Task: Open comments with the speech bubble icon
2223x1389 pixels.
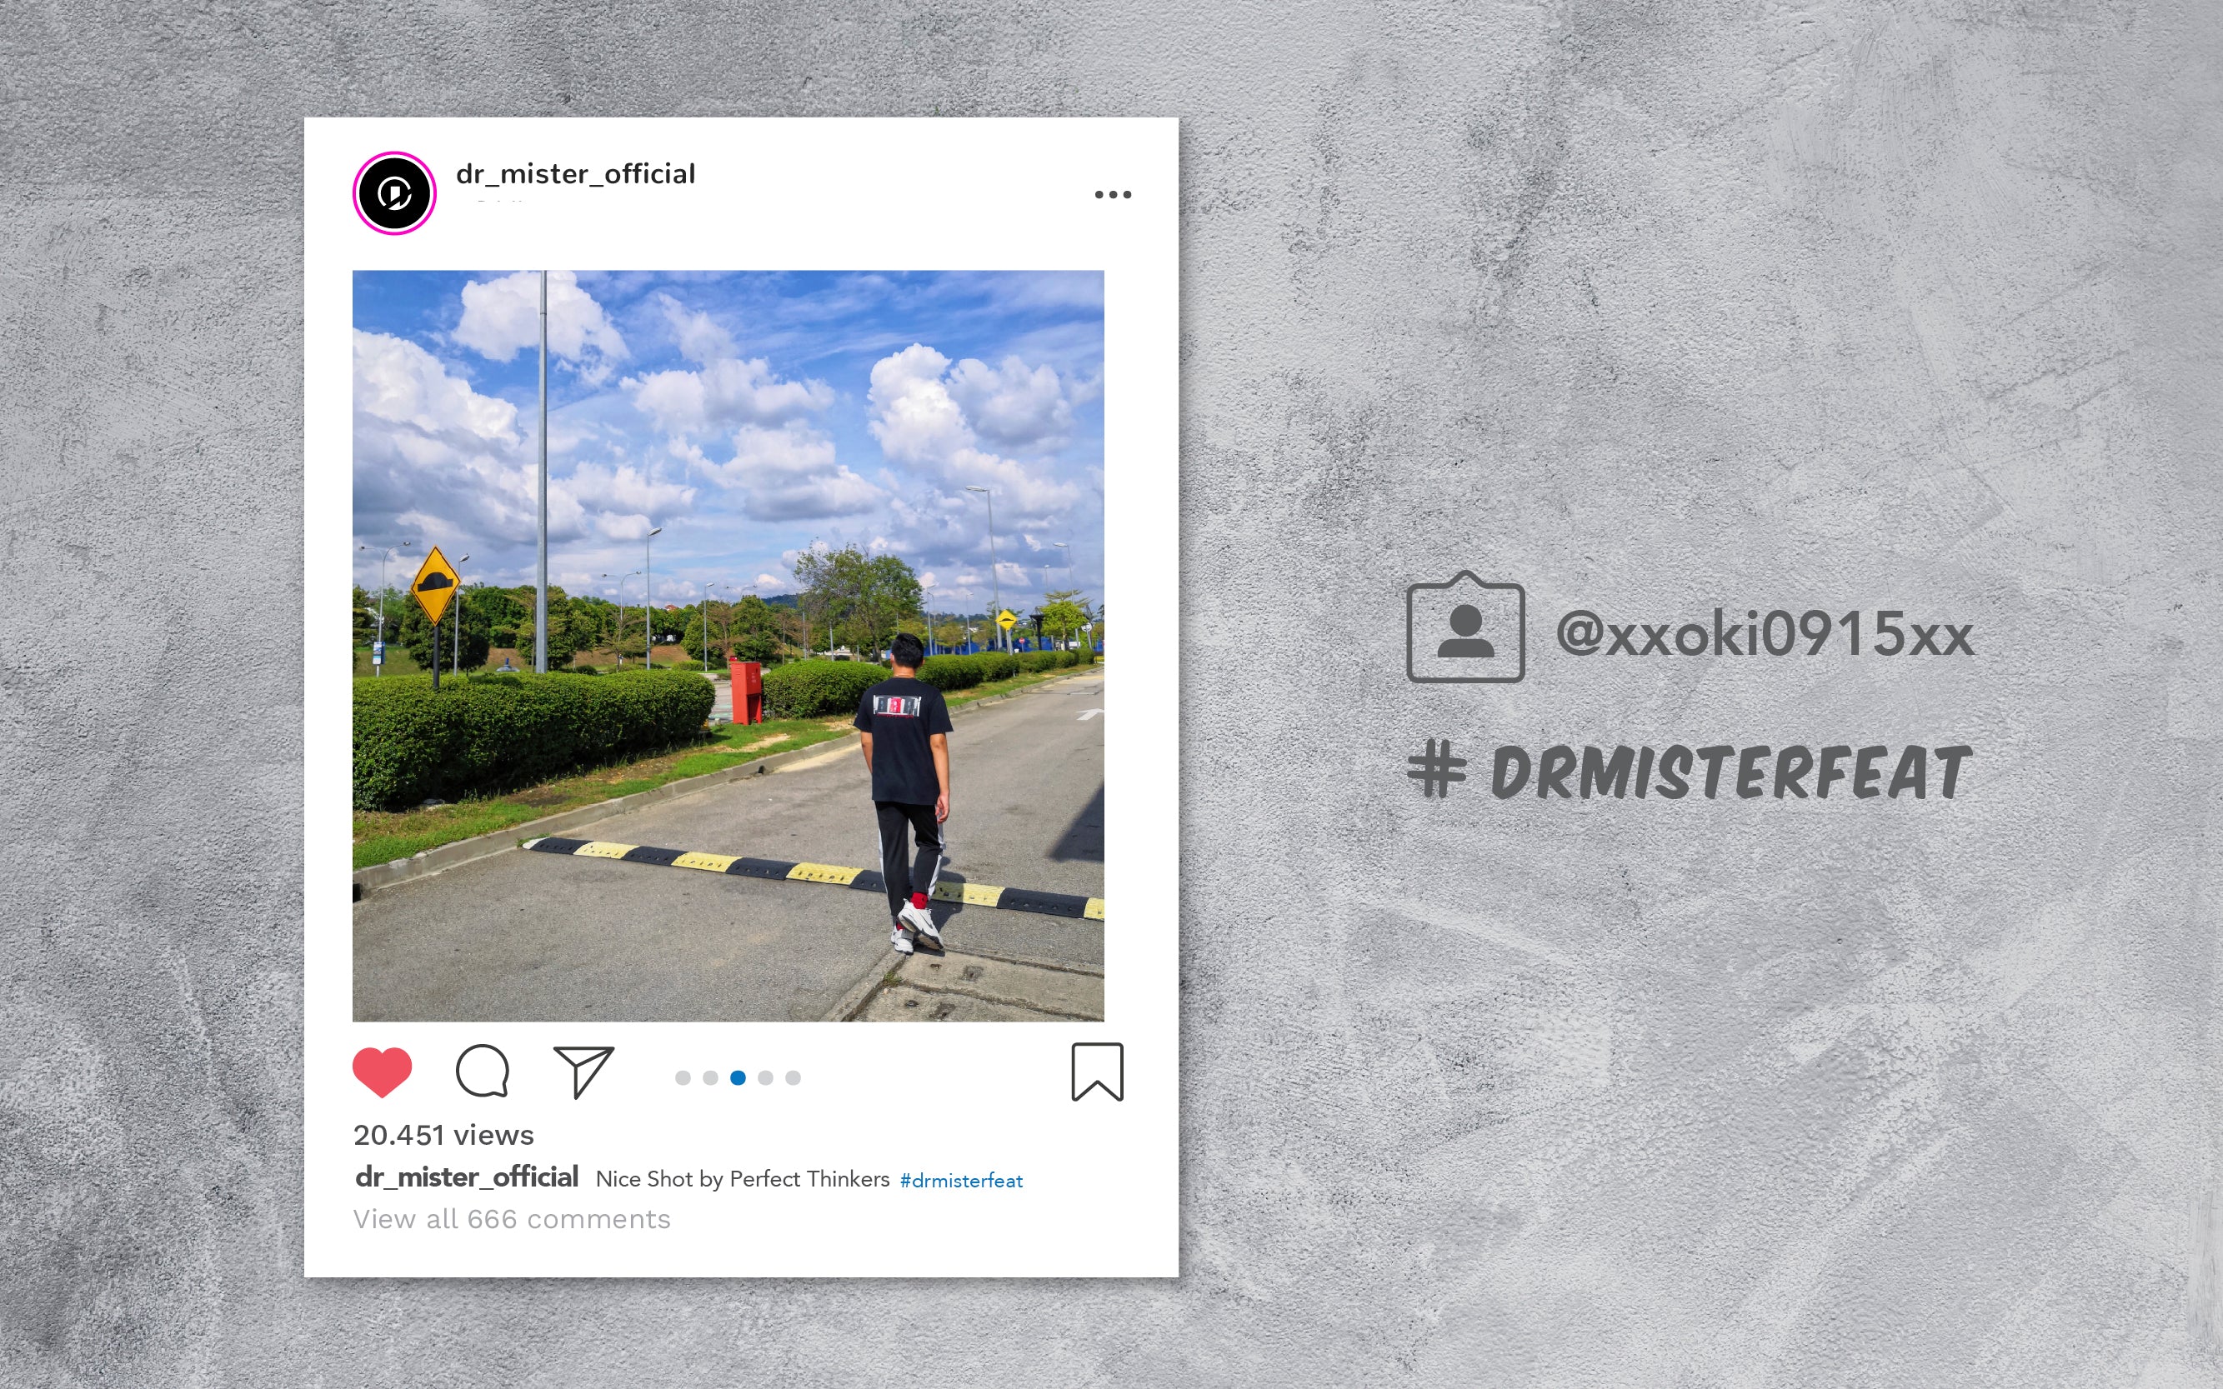Action: (483, 1072)
